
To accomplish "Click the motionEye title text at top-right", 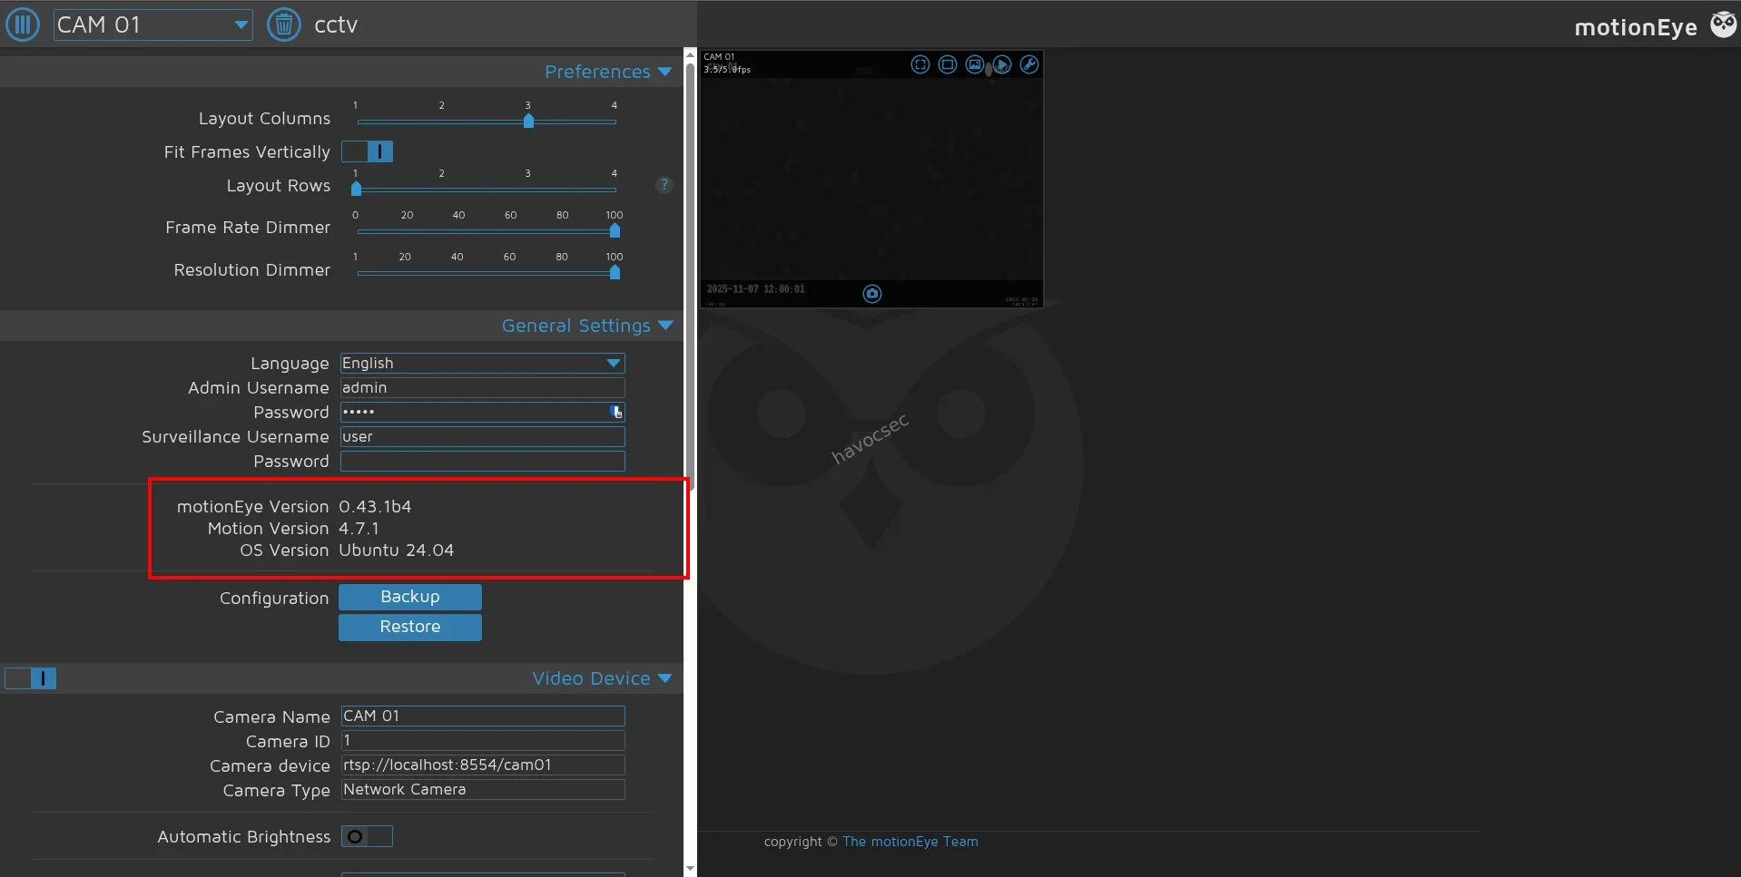I will pos(1636,27).
